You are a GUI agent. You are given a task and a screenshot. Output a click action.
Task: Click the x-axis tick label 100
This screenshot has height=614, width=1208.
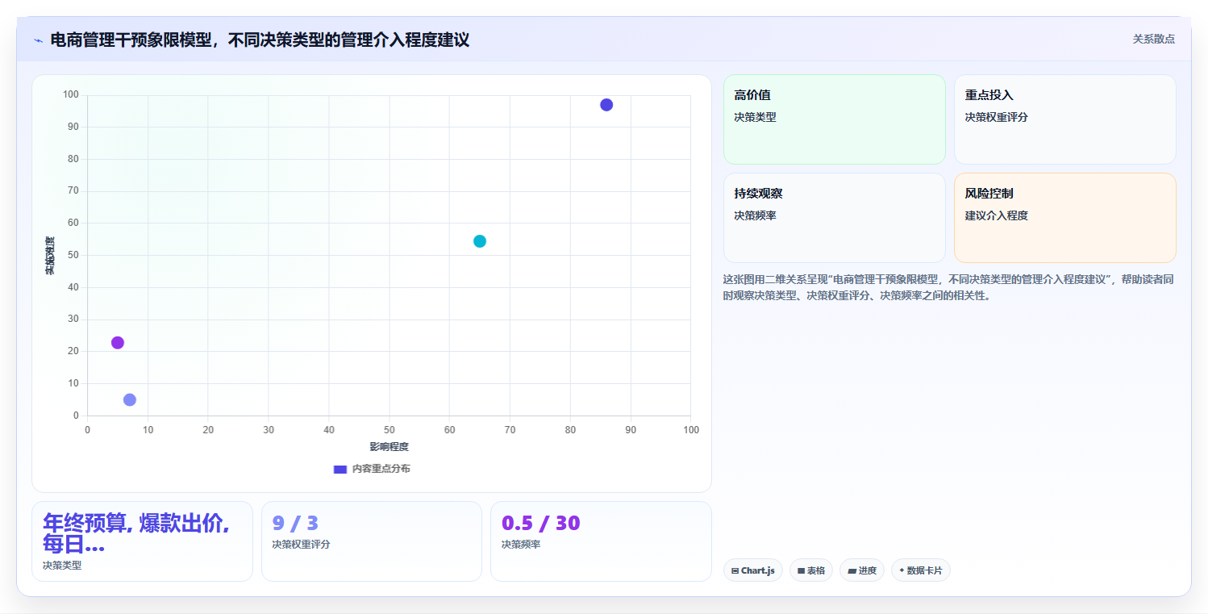click(691, 430)
